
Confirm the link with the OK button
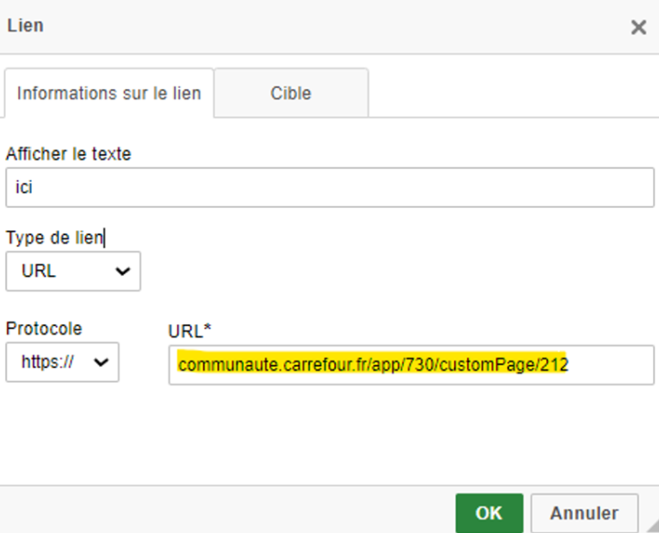488,512
